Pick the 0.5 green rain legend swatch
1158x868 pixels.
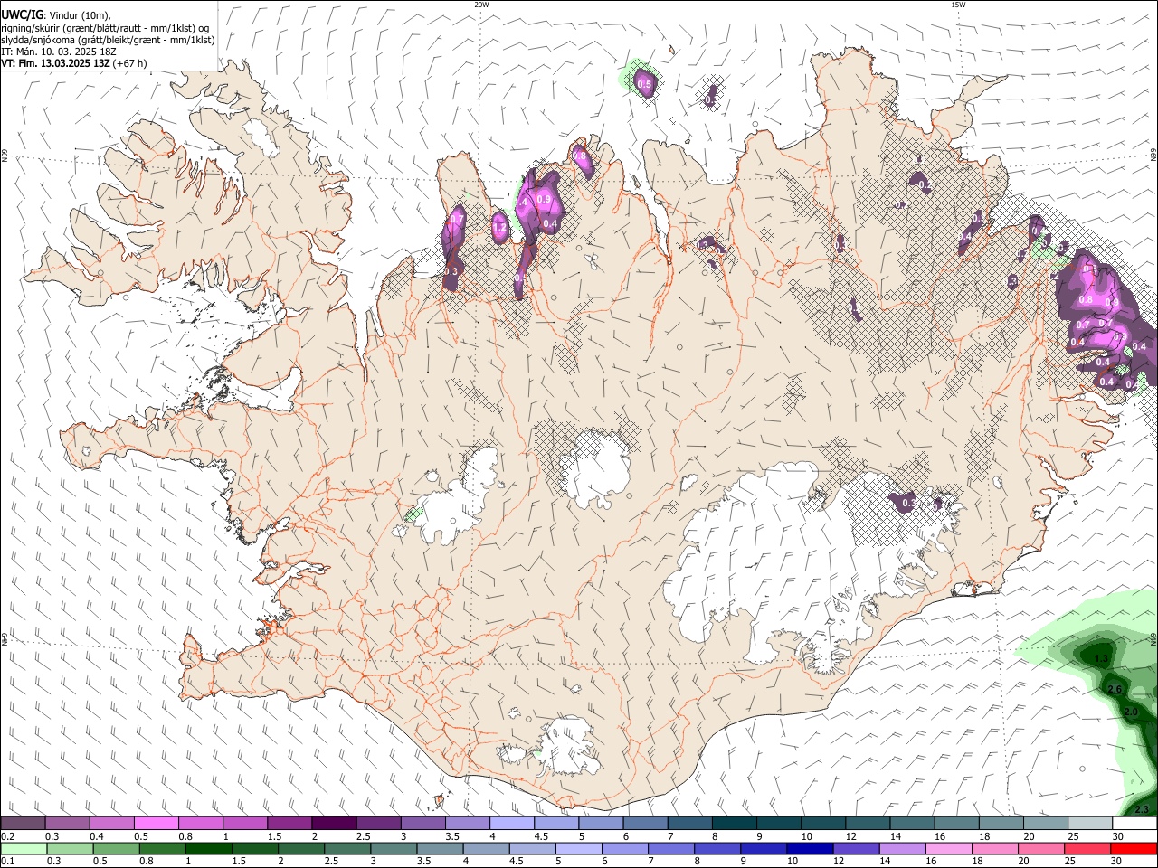(x=117, y=848)
